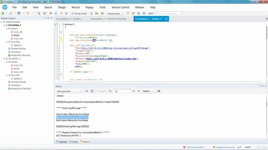268x150 pixels.
Task: Open the Window menu
Action: (x=139, y=7)
